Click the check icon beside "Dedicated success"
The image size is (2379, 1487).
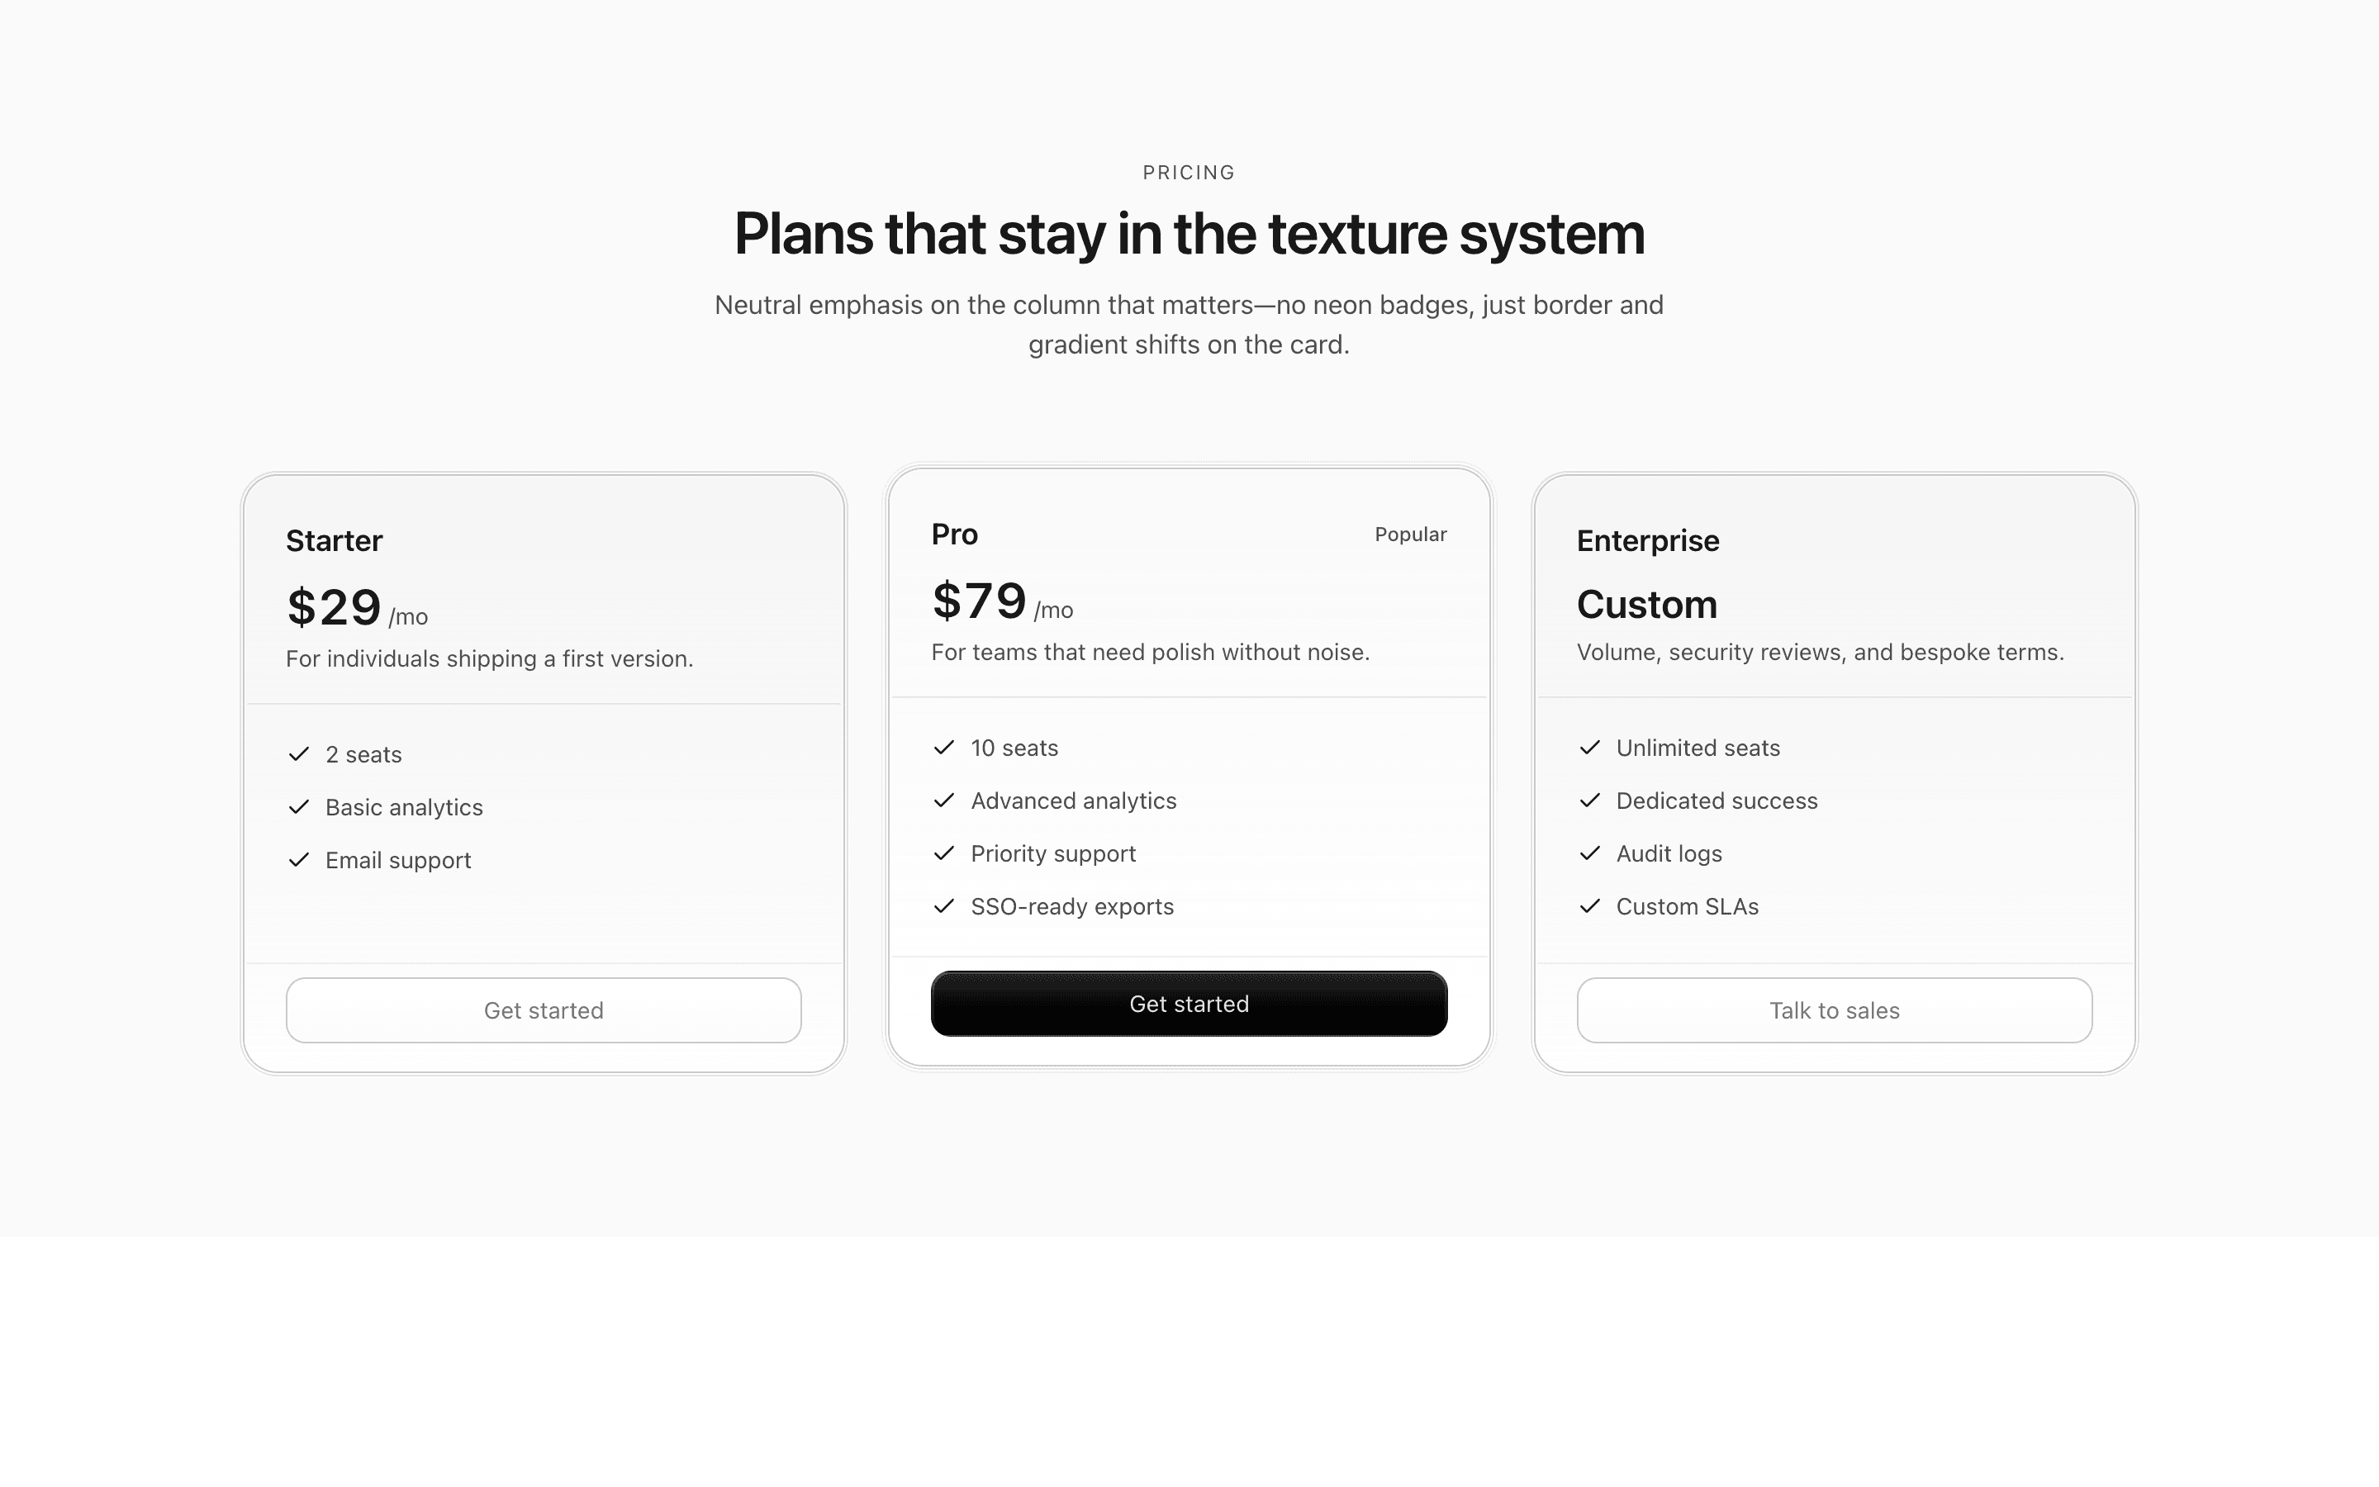point(1591,801)
